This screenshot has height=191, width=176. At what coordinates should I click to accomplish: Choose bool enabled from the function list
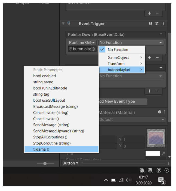[45, 76]
